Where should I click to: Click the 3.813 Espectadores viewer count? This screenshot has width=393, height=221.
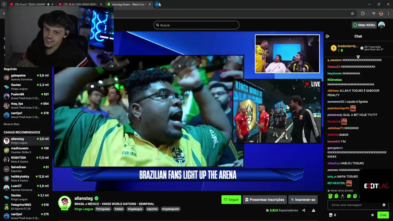[282, 210]
